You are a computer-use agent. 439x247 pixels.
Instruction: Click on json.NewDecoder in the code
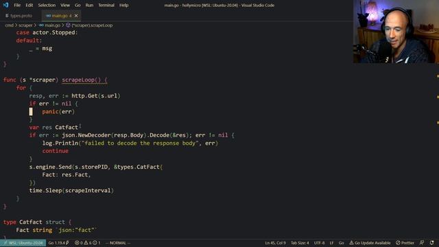pos(86,135)
